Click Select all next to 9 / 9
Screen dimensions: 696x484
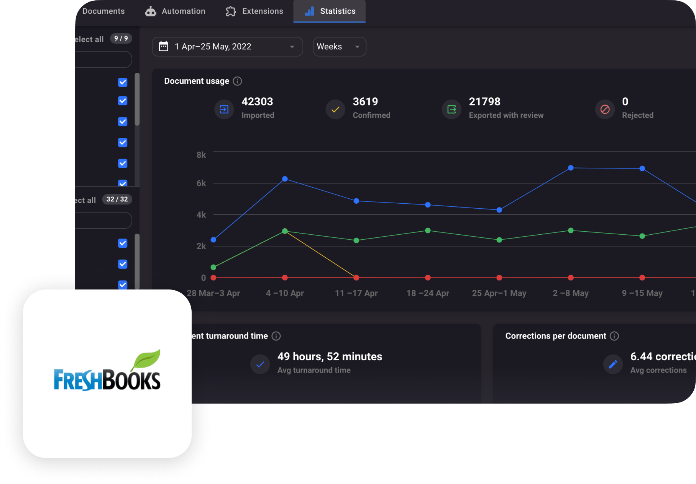(x=89, y=39)
